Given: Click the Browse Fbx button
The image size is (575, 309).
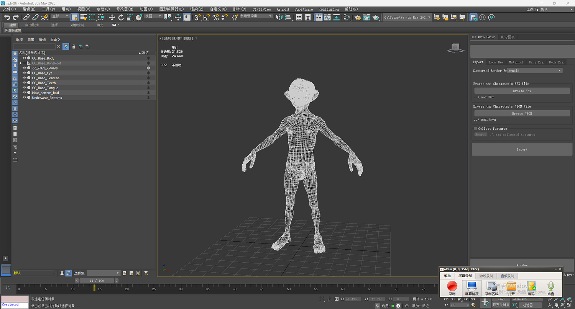Looking at the screenshot, I should coord(522,91).
